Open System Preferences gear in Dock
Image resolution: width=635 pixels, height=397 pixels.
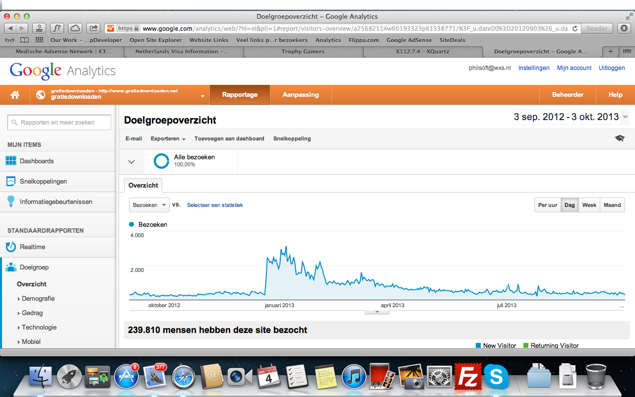(439, 377)
